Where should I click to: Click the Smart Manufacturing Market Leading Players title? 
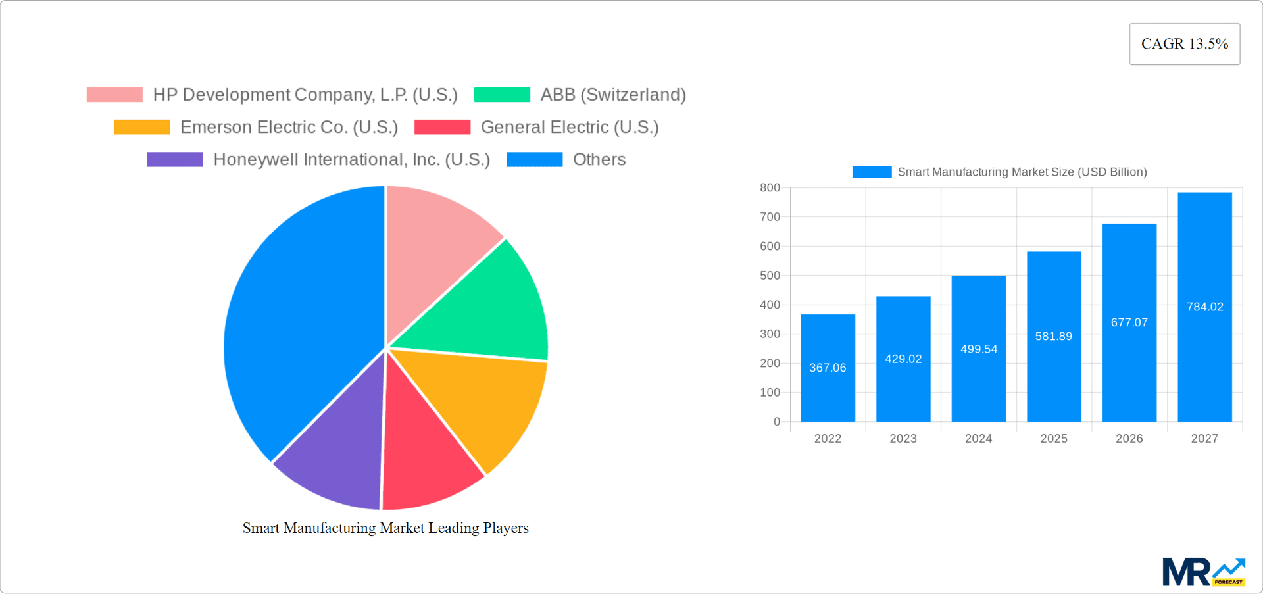(385, 528)
